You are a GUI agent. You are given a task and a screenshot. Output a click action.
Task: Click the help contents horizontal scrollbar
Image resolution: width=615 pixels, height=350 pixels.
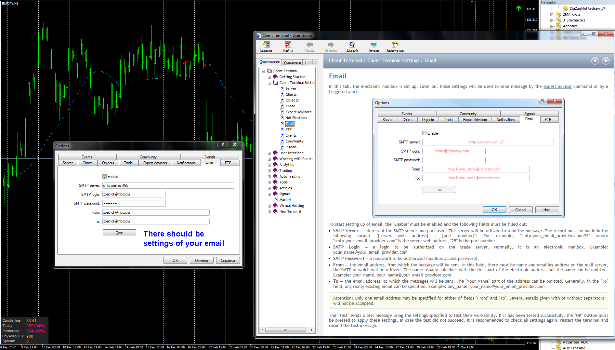[285, 330]
